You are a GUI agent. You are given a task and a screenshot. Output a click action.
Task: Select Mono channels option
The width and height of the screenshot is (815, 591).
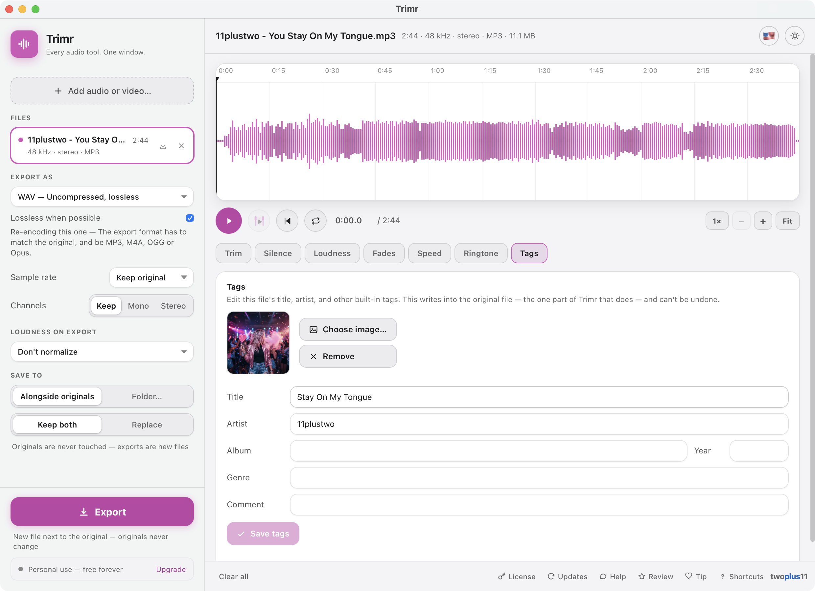[138, 306]
